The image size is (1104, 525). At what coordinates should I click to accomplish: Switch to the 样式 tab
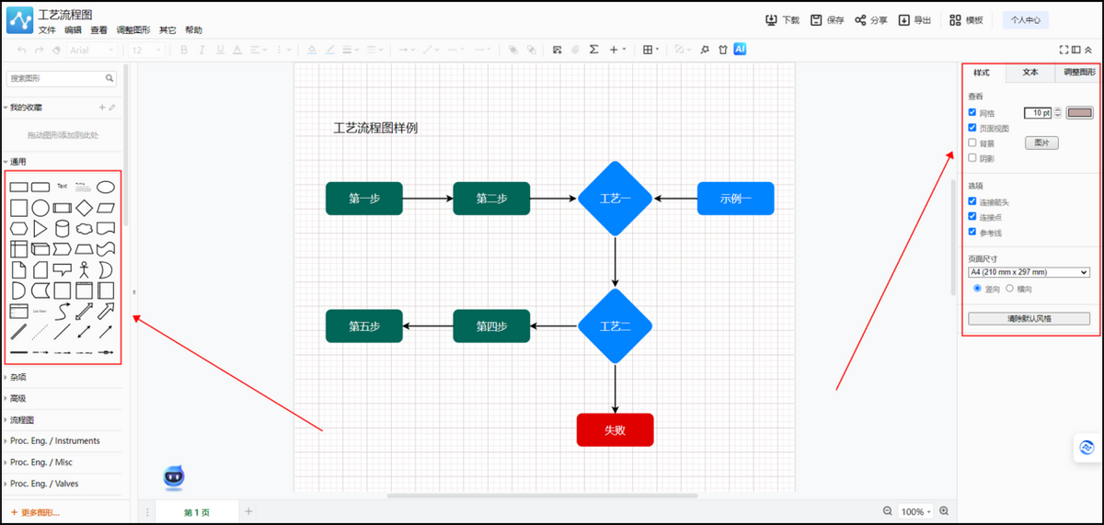coord(982,72)
